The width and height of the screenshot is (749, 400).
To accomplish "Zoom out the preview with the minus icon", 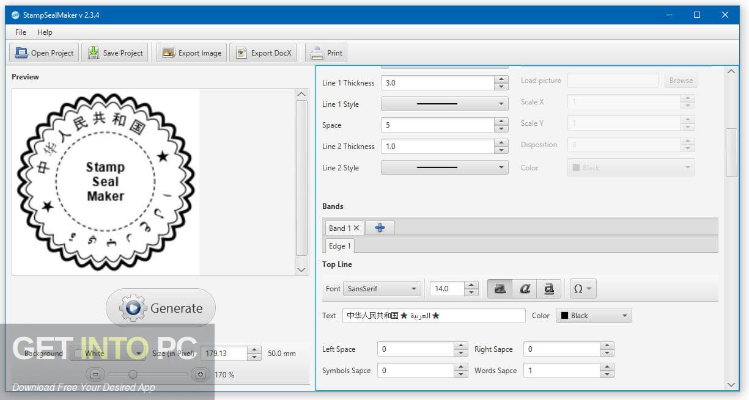I will (95, 374).
